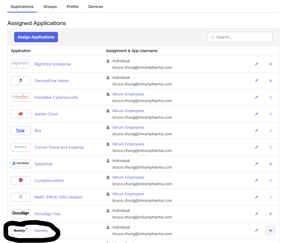This screenshot has width=283, height=243.
Task: Open Mirum Employees group in Adobe Cloud row
Action: click(128, 111)
